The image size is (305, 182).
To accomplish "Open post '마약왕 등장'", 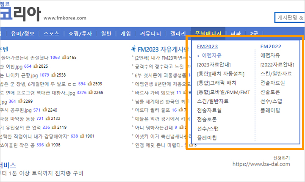I will (17, 119).
